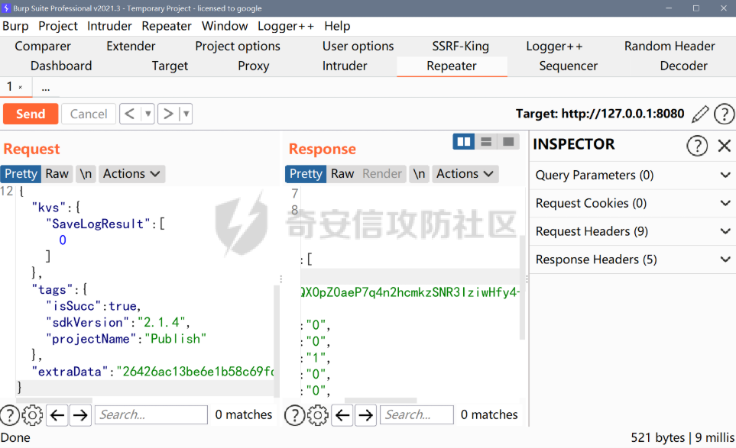Go to previous request in history
The image size is (736, 448).
(x=131, y=114)
